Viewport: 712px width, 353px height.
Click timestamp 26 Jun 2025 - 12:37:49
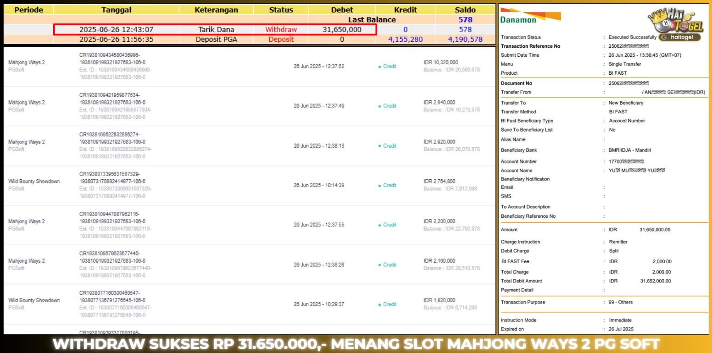[319, 106]
